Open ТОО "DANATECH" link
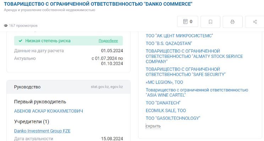The height and width of the screenshot is (141, 264). pyautogui.click(x=163, y=103)
